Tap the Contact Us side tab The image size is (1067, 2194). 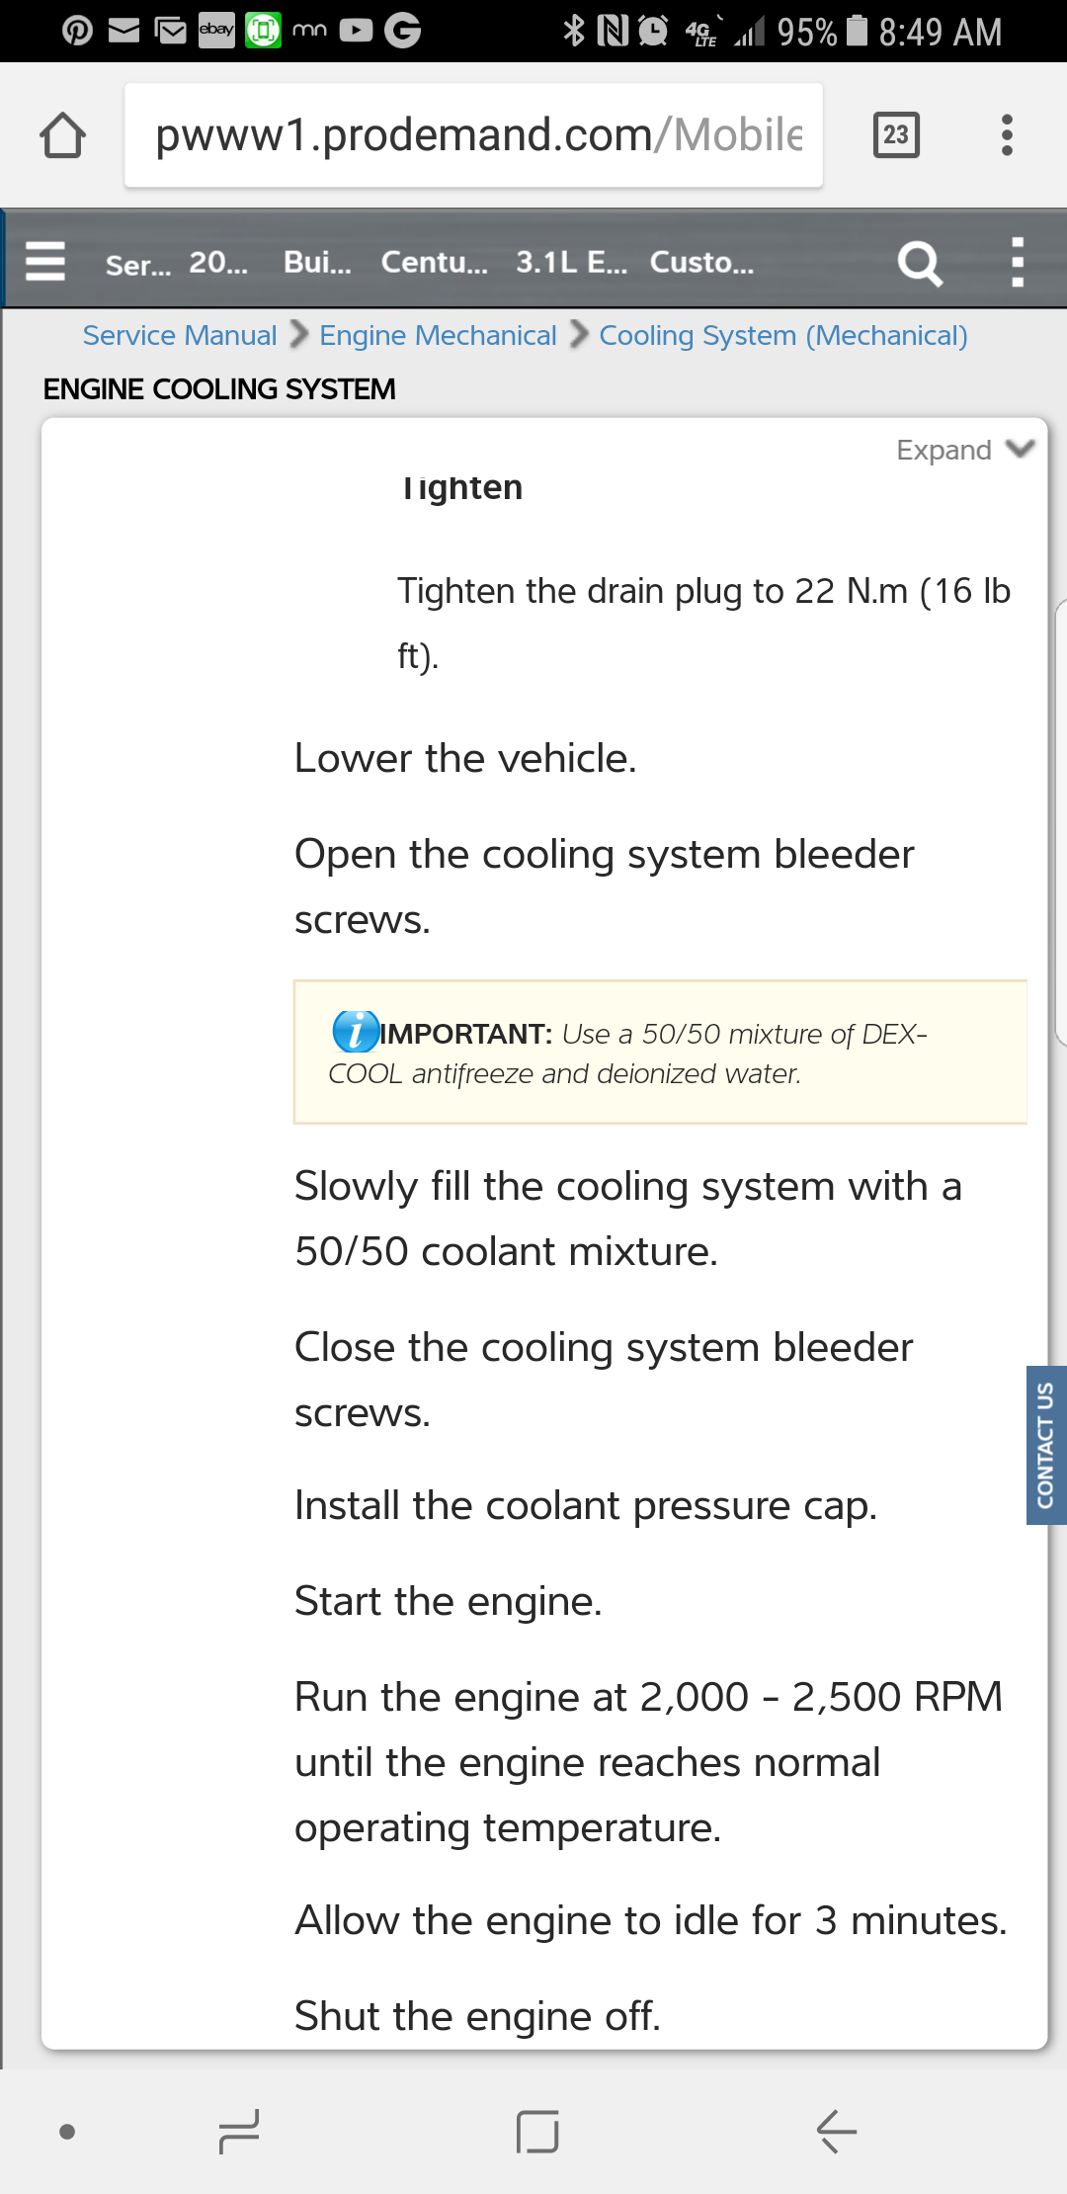click(1045, 1445)
